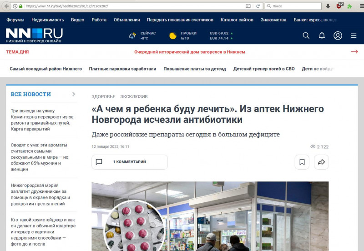Click the browser back arrow button
The width and height of the screenshot is (364, 251).
click(6, 6)
